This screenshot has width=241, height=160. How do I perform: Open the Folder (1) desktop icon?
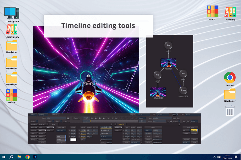pos(230,12)
